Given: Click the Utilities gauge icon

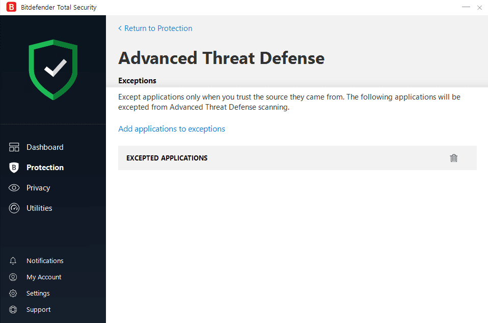Looking at the screenshot, I should (14, 208).
